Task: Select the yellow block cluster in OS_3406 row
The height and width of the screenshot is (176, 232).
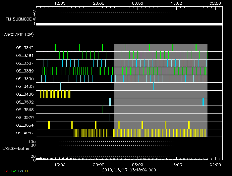Action: 55,94
